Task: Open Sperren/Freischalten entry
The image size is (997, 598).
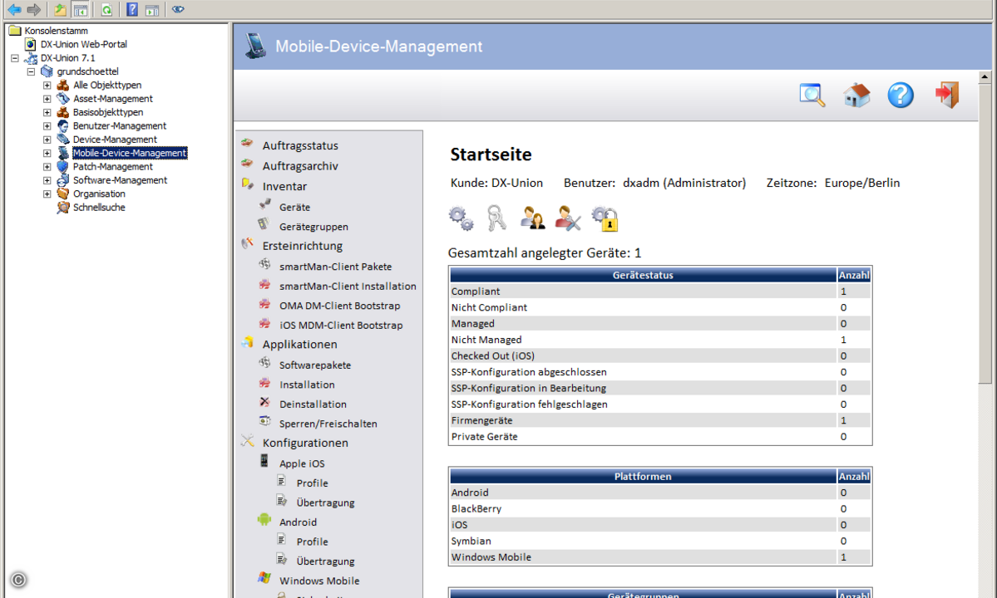Action: tap(328, 424)
